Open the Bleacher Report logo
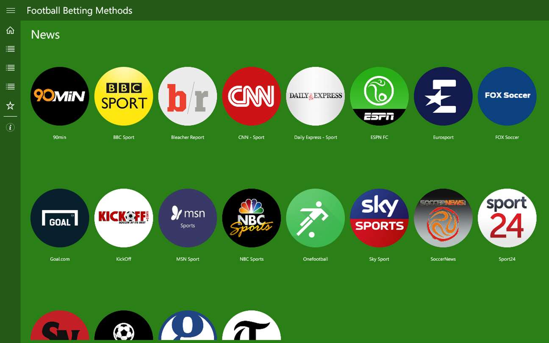549x343 pixels. (188, 96)
